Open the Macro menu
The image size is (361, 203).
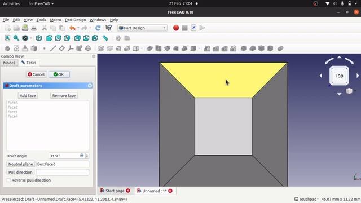[x=55, y=20]
